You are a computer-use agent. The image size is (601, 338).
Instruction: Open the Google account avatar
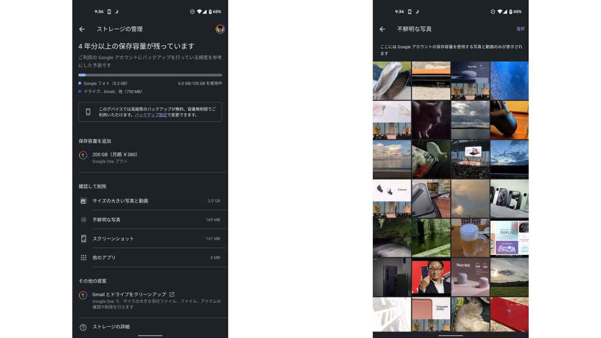pyautogui.click(x=219, y=29)
